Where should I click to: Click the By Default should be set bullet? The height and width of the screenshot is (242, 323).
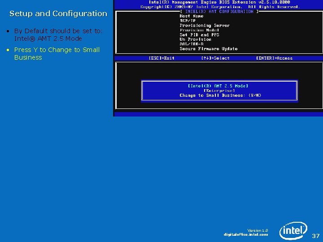tap(58, 35)
